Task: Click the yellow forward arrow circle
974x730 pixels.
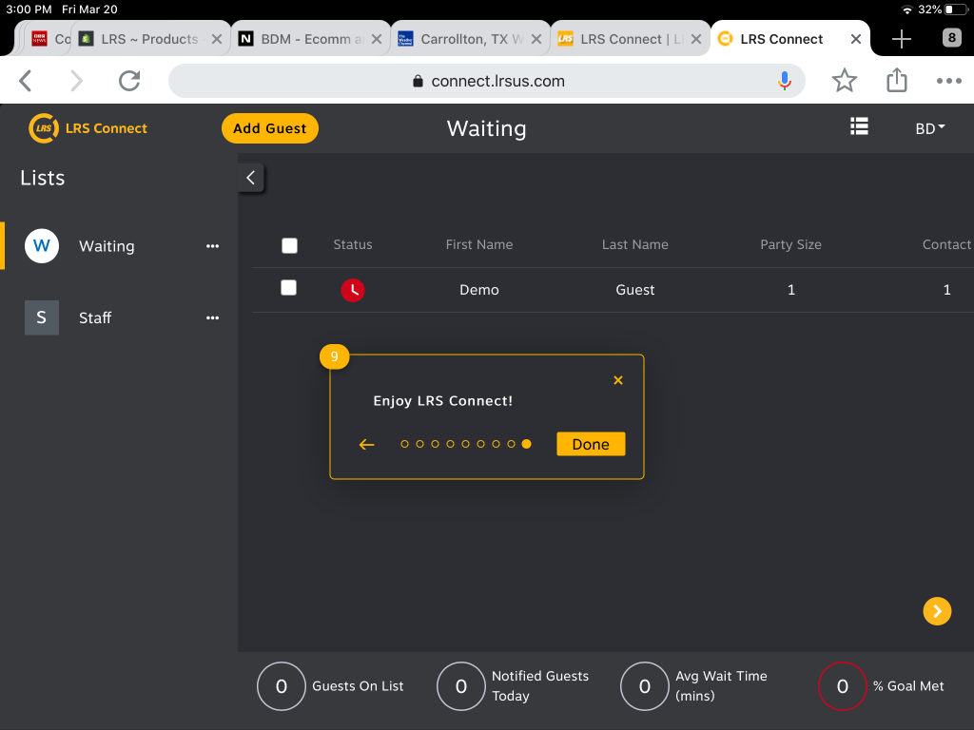Action: [937, 611]
